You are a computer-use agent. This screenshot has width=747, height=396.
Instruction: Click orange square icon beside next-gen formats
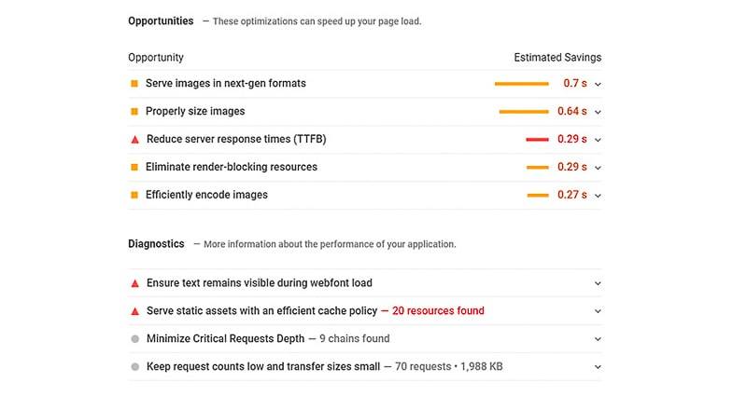click(x=134, y=84)
